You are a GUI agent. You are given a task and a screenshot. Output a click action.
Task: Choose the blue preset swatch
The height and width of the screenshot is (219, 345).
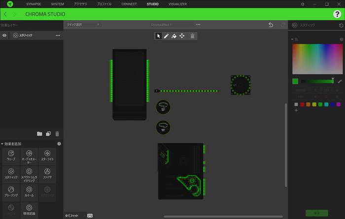coord(332,105)
